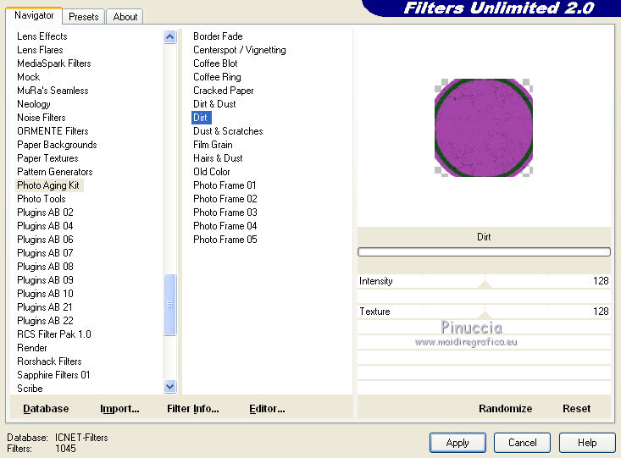Click the Randomize button
This screenshot has height=458, width=621.
click(x=505, y=409)
